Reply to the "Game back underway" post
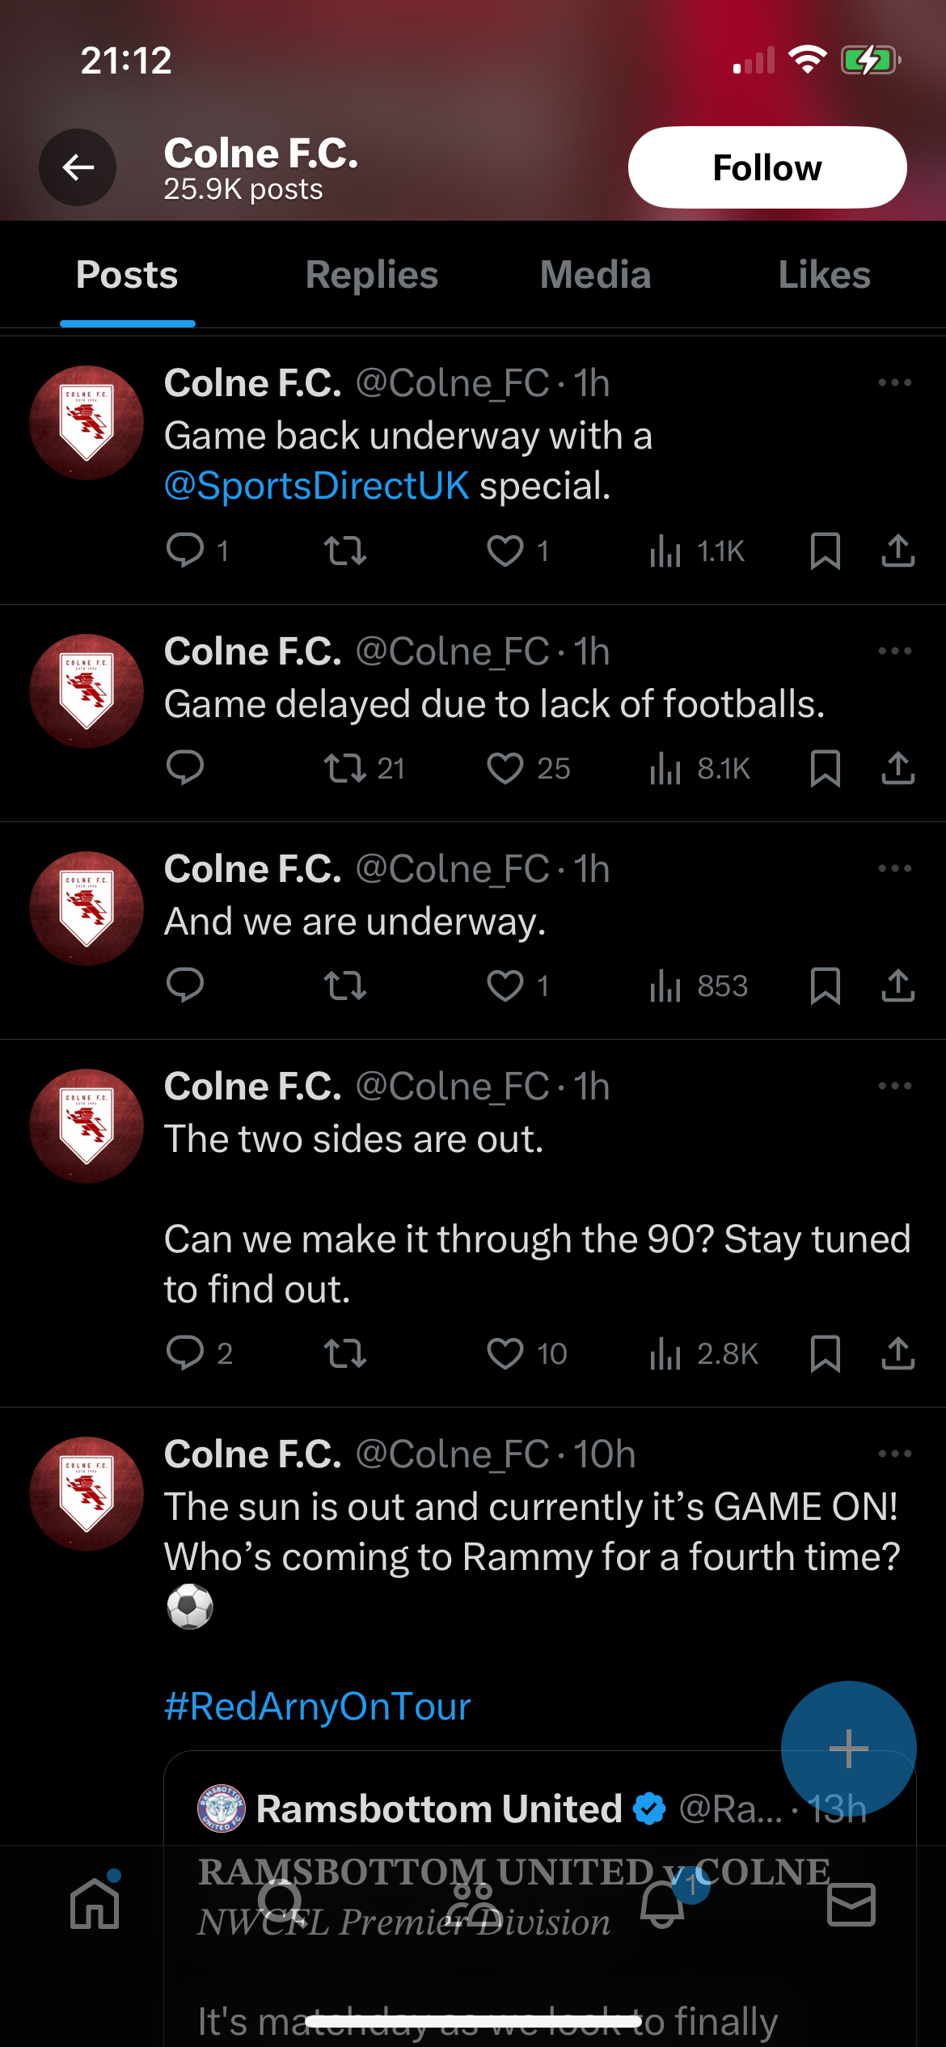Image resolution: width=946 pixels, height=2047 pixels. pyautogui.click(x=185, y=551)
